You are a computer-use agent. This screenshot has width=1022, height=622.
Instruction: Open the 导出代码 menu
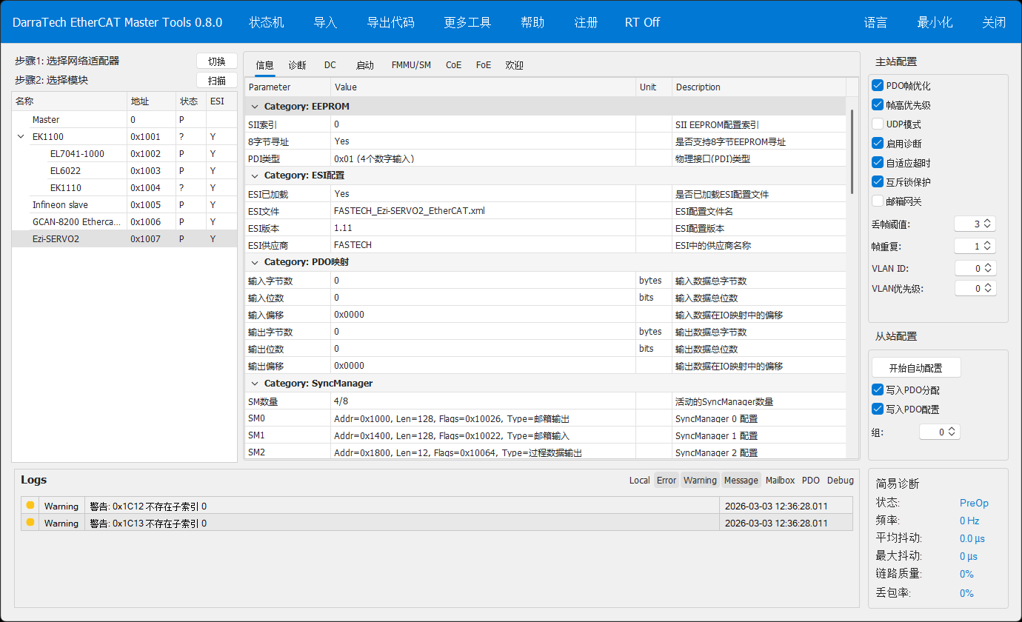(390, 22)
